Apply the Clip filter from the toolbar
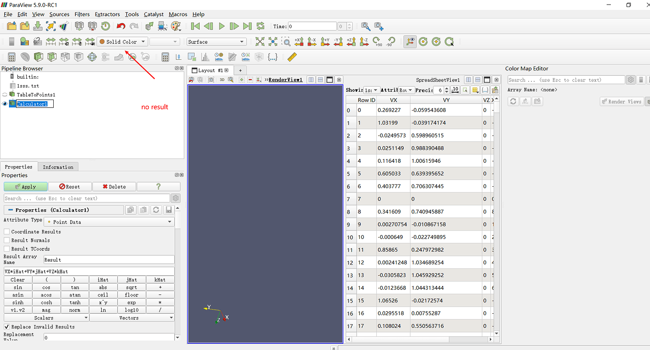The height and width of the screenshot is (350, 650). click(38, 56)
